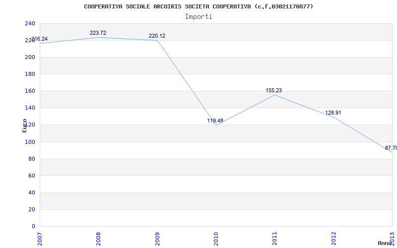Select the 119.48 data point label

215,121
